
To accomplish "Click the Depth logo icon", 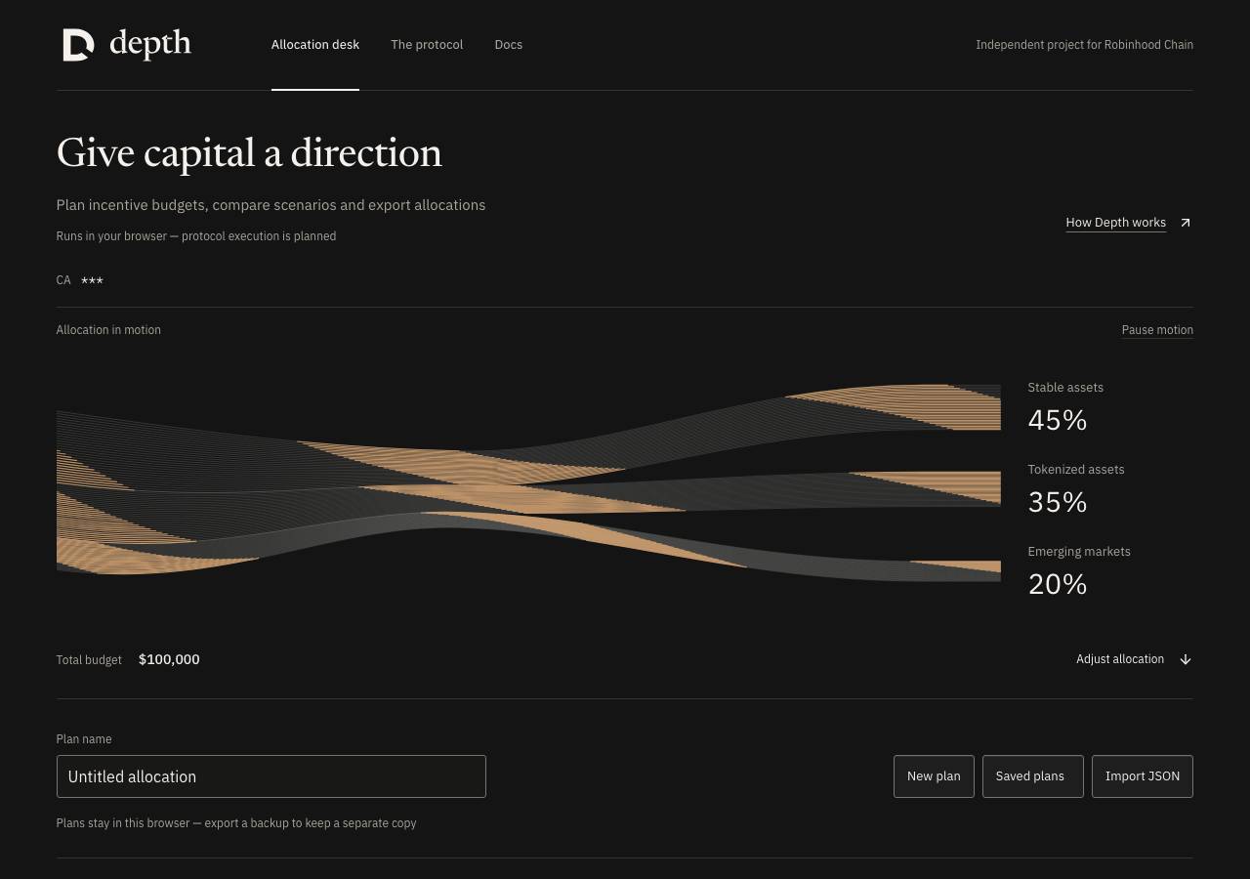I will (78, 44).
